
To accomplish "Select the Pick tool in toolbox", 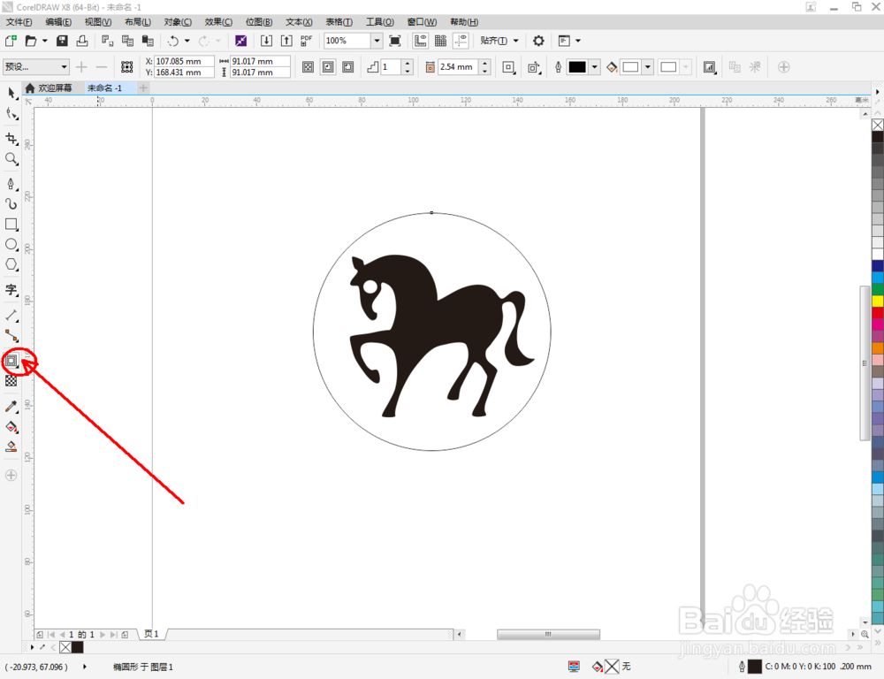I will click(11, 93).
